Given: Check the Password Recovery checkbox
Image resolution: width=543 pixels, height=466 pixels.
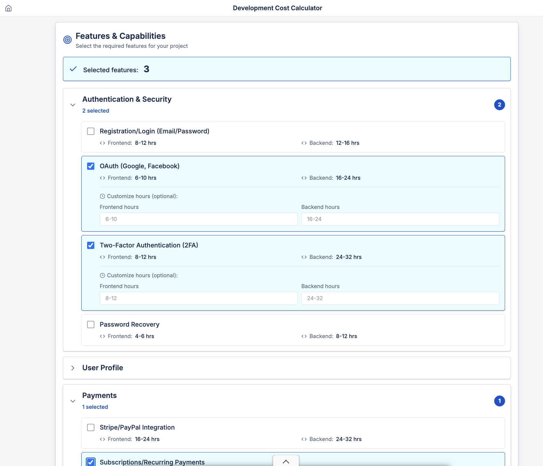Looking at the screenshot, I should pyautogui.click(x=90, y=325).
